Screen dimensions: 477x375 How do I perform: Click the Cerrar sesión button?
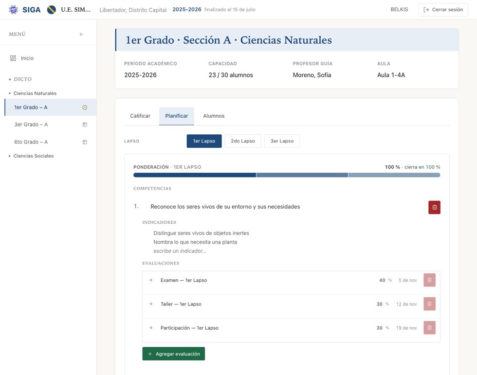click(x=443, y=10)
